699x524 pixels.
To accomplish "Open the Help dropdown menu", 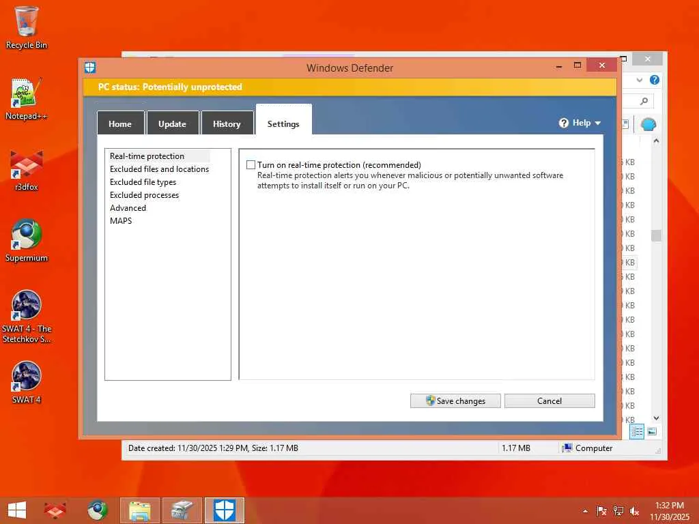I will click(x=580, y=123).
